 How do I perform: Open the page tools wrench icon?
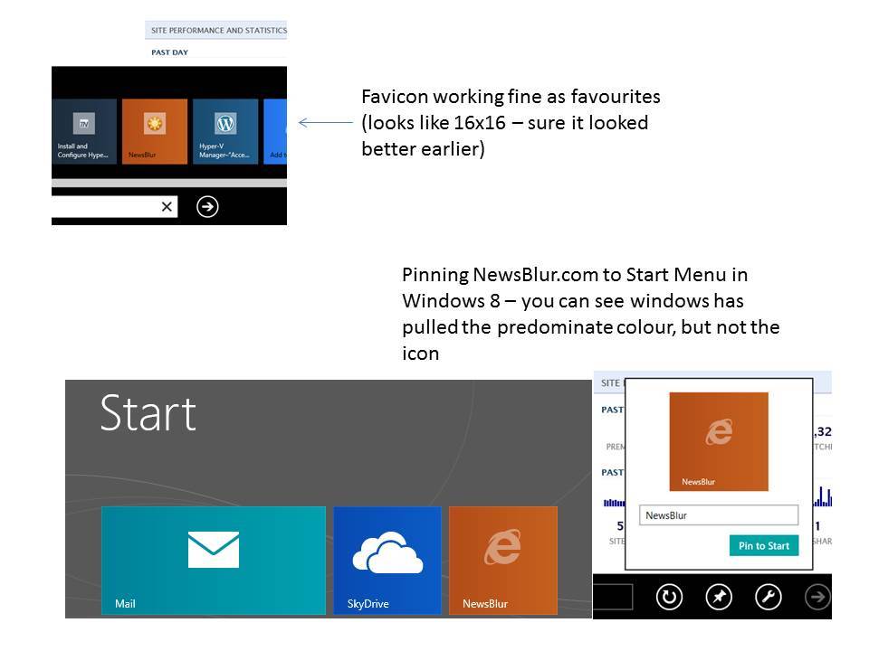point(769,598)
